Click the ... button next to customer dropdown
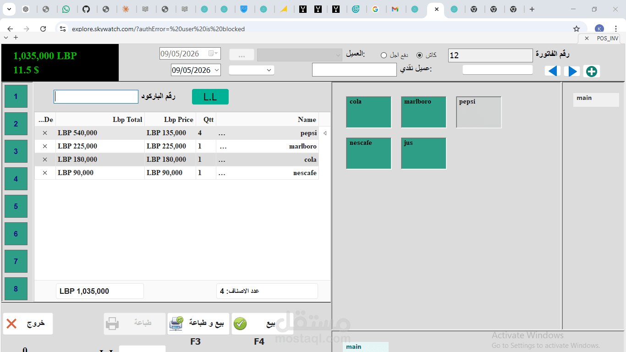The width and height of the screenshot is (626, 352). click(242, 55)
